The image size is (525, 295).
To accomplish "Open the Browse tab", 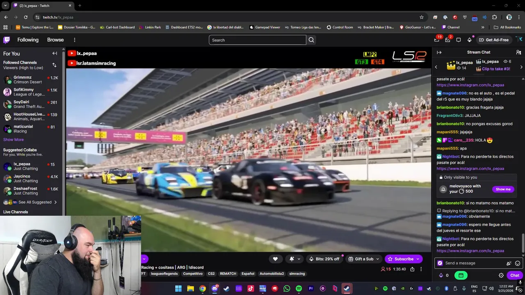I will pos(55,40).
